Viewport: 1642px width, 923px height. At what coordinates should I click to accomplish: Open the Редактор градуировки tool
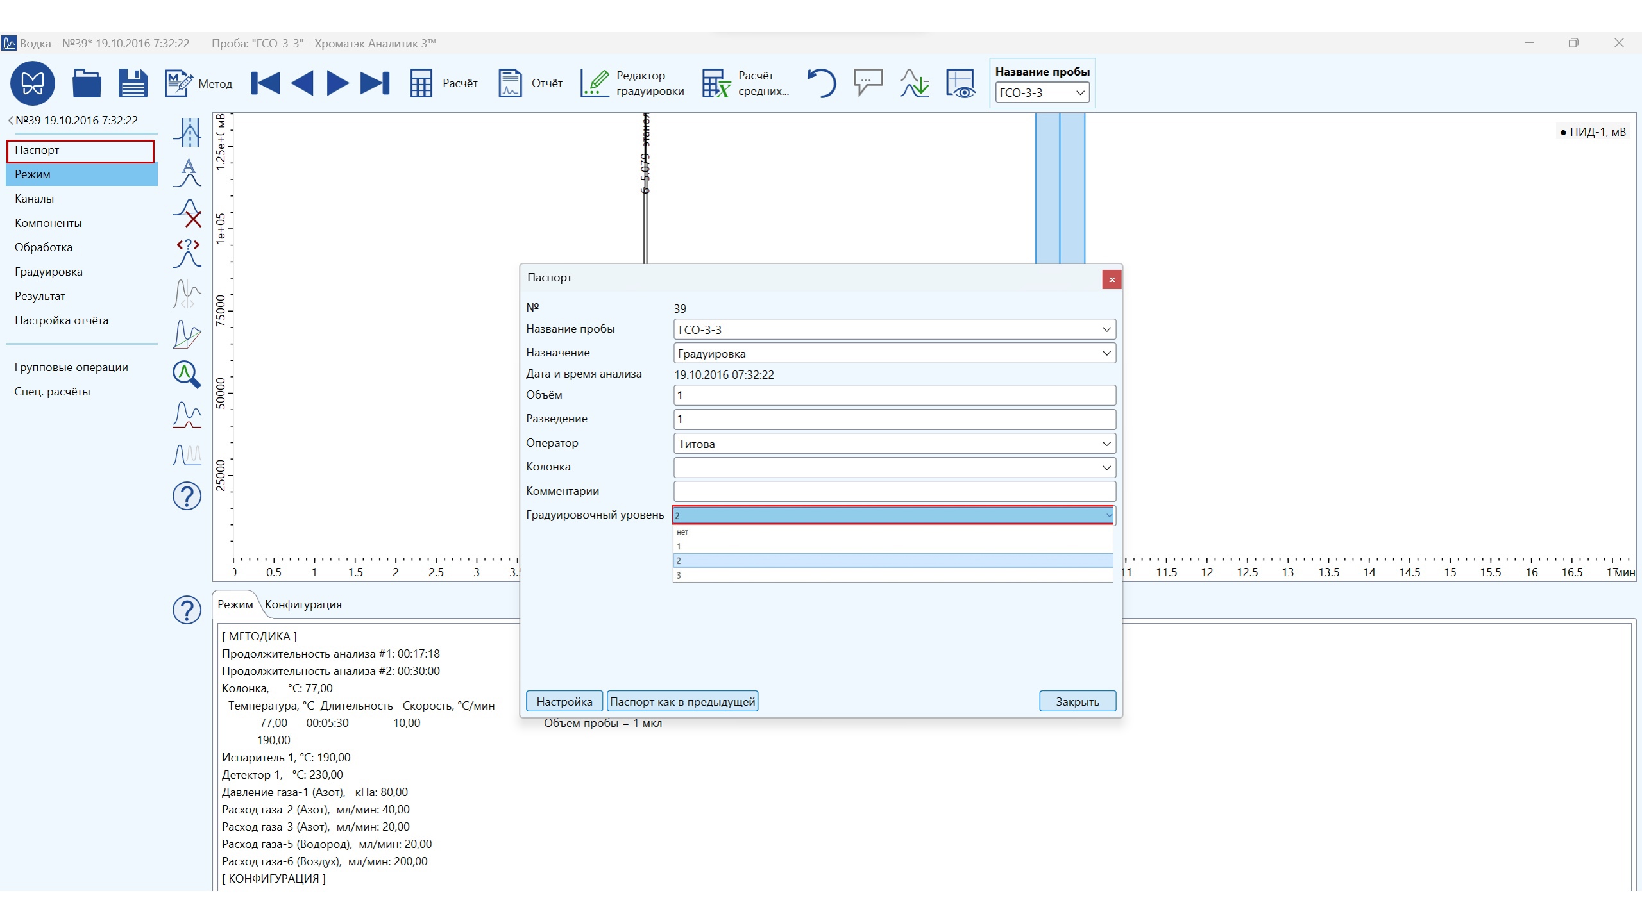coord(632,83)
